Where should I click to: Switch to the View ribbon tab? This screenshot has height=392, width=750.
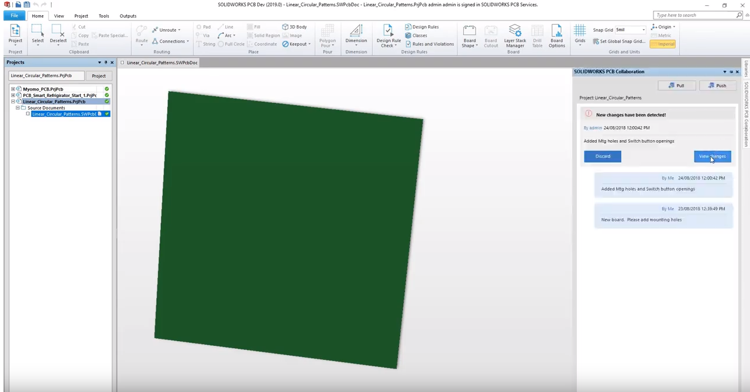[59, 16]
